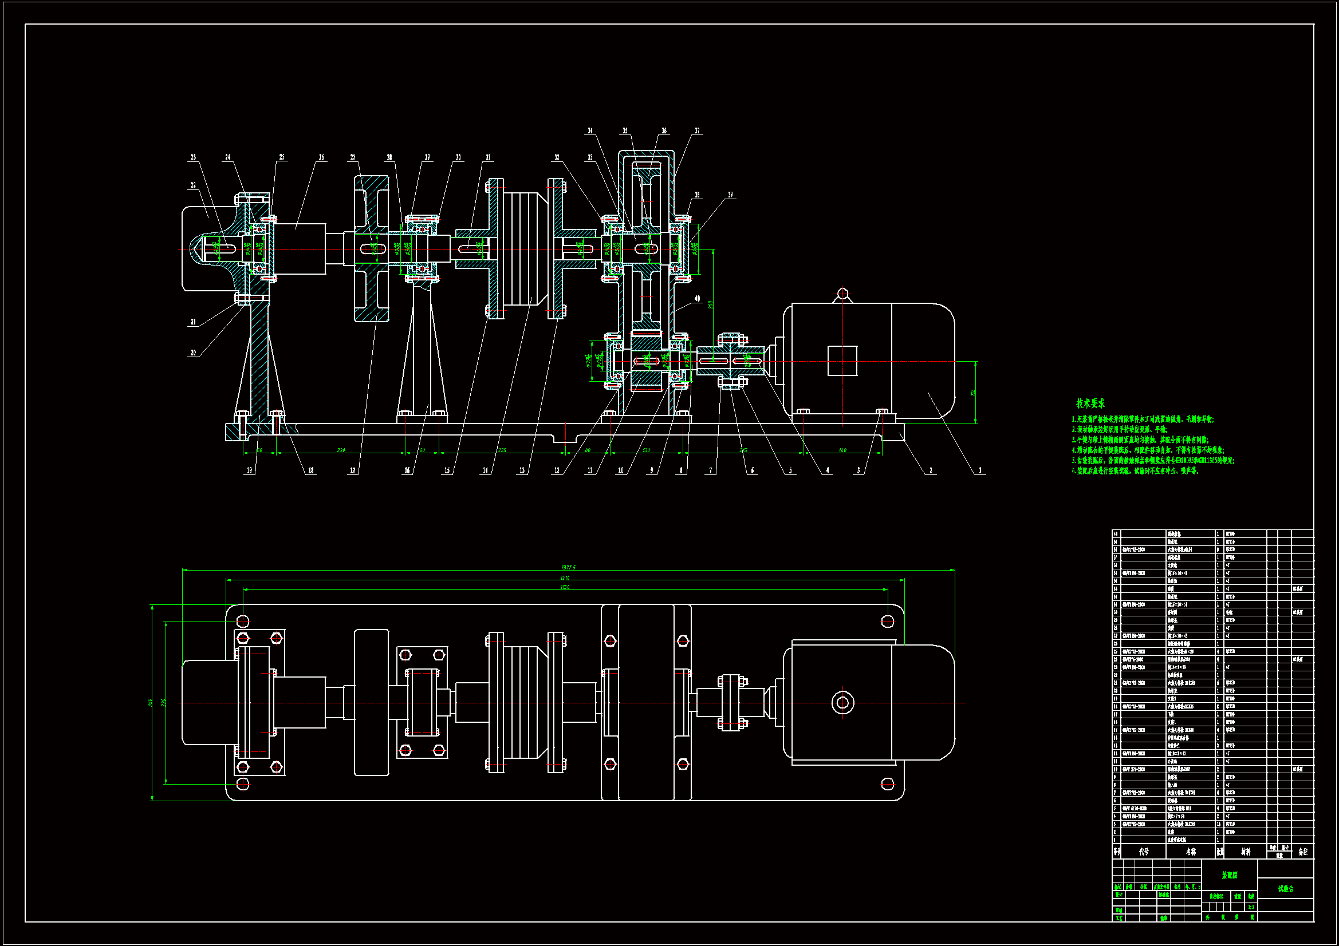The image size is (1339, 946).
Task: Select the 装配图 title block cell
Action: (1230, 876)
